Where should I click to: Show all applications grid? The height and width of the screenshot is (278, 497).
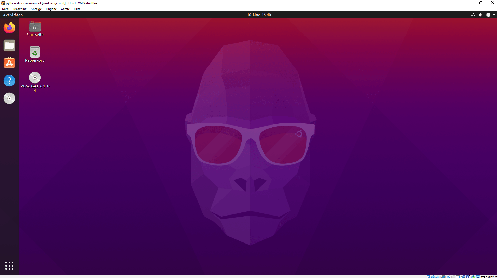tap(9, 266)
